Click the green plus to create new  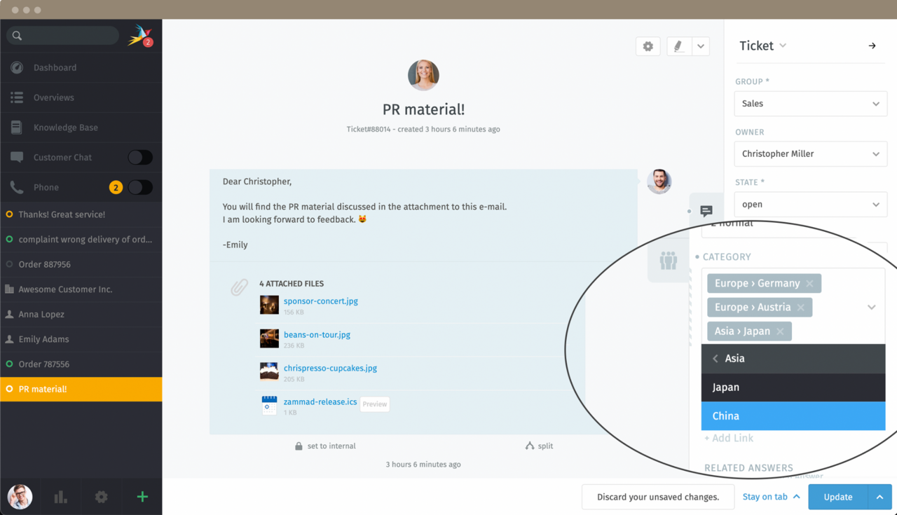click(142, 497)
